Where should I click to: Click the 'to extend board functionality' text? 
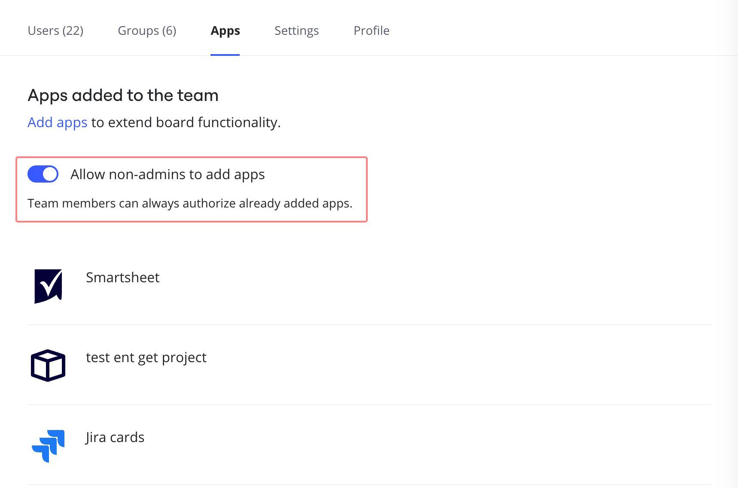coord(186,122)
